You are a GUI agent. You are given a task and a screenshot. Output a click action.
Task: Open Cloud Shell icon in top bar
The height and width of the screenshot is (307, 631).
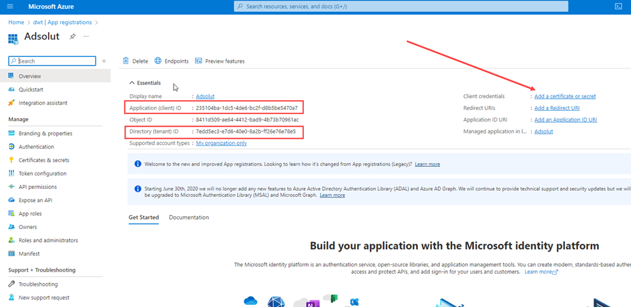618,6
